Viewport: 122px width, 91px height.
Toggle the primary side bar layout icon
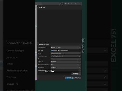61,4
